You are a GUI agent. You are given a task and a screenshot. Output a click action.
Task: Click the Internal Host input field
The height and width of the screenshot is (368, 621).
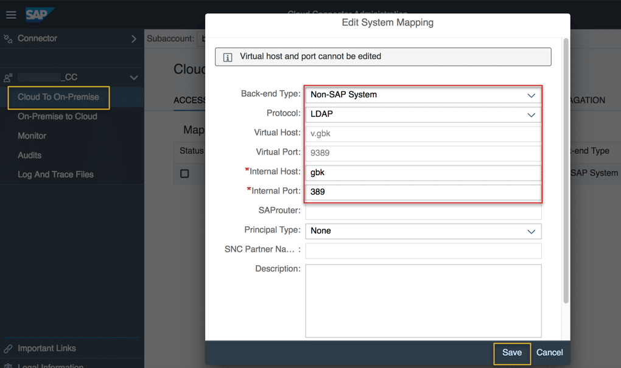(x=423, y=173)
